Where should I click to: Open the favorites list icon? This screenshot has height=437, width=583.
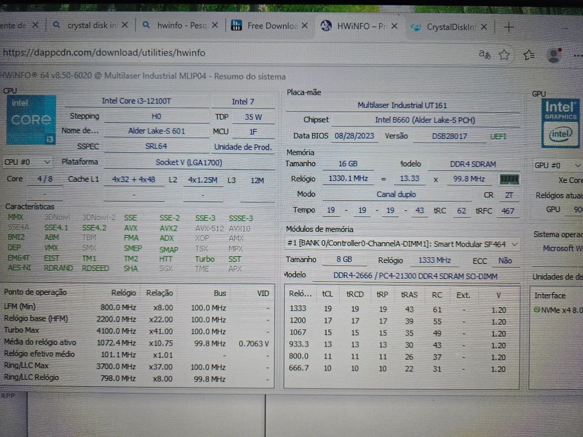click(529, 56)
